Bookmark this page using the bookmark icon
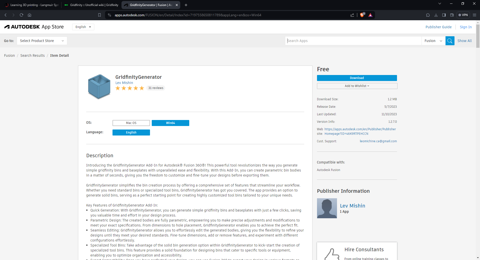This screenshot has height=260, width=480. [x=99, y=15]
